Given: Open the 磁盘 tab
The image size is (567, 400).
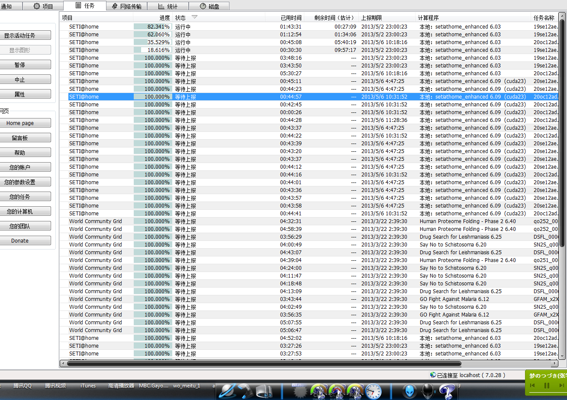Looking at the screenshot, I should click(209, 6).
